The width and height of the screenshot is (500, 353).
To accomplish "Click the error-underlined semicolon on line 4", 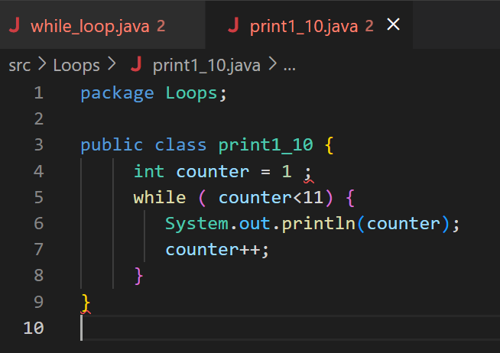I will pos(307,174).
